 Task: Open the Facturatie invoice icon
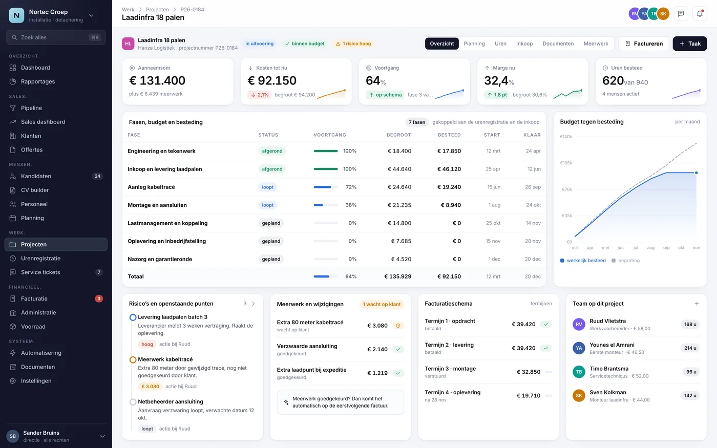[x=13, y=298]
